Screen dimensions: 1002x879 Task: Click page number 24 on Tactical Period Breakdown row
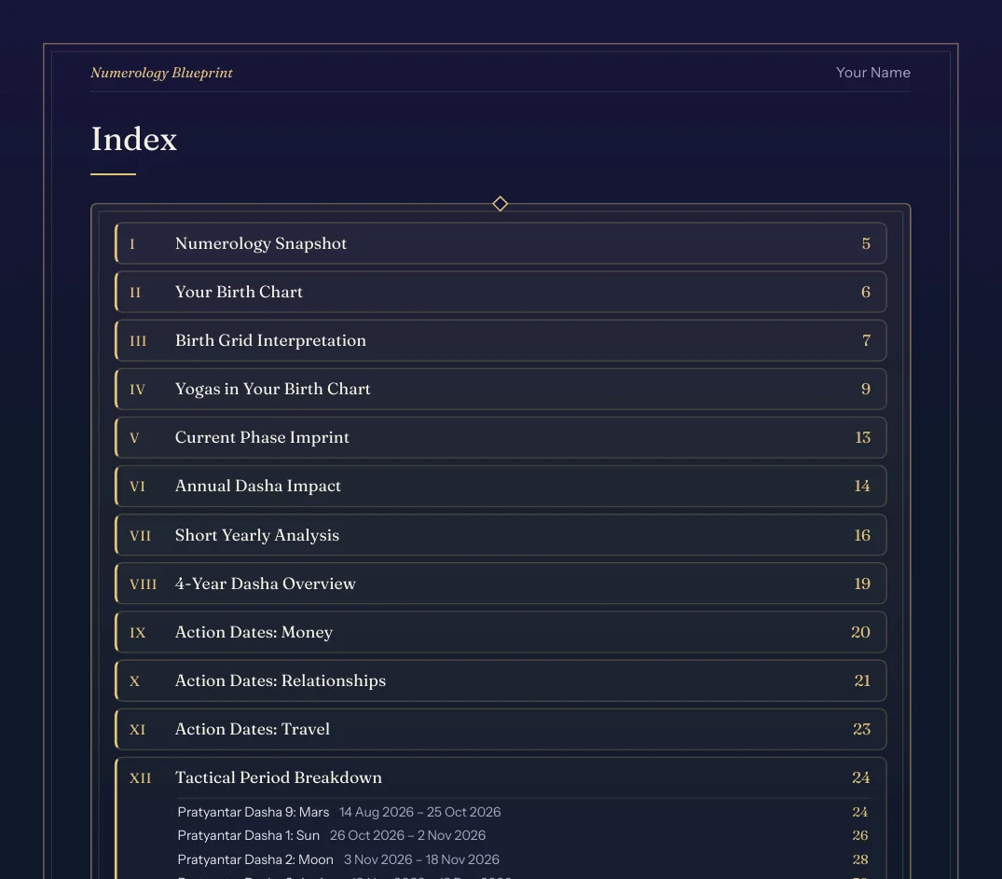(x=860, y=778)
